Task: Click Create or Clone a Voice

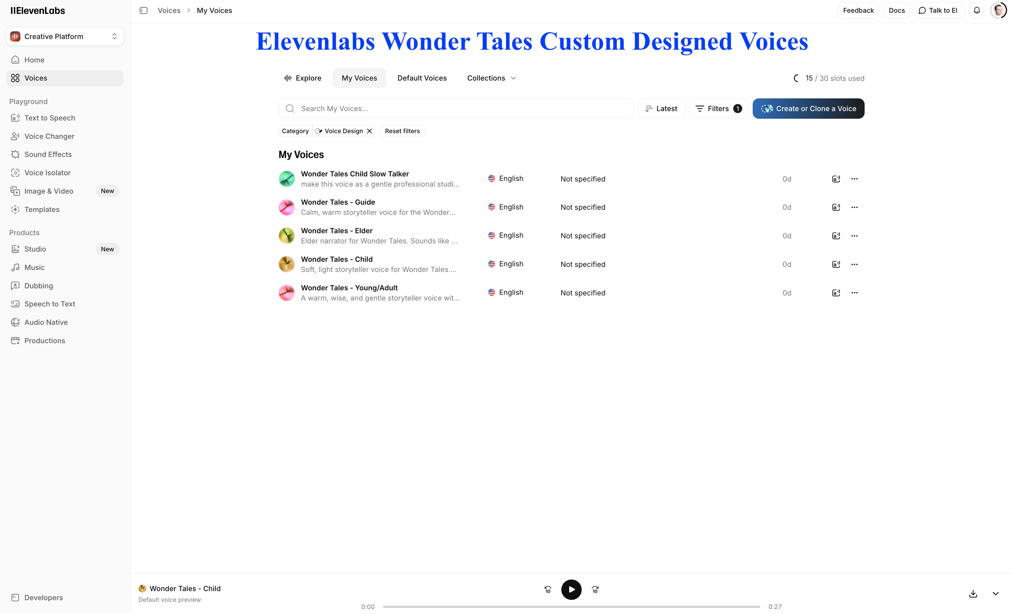Action: pyautogui.click(x=808, y=109)
